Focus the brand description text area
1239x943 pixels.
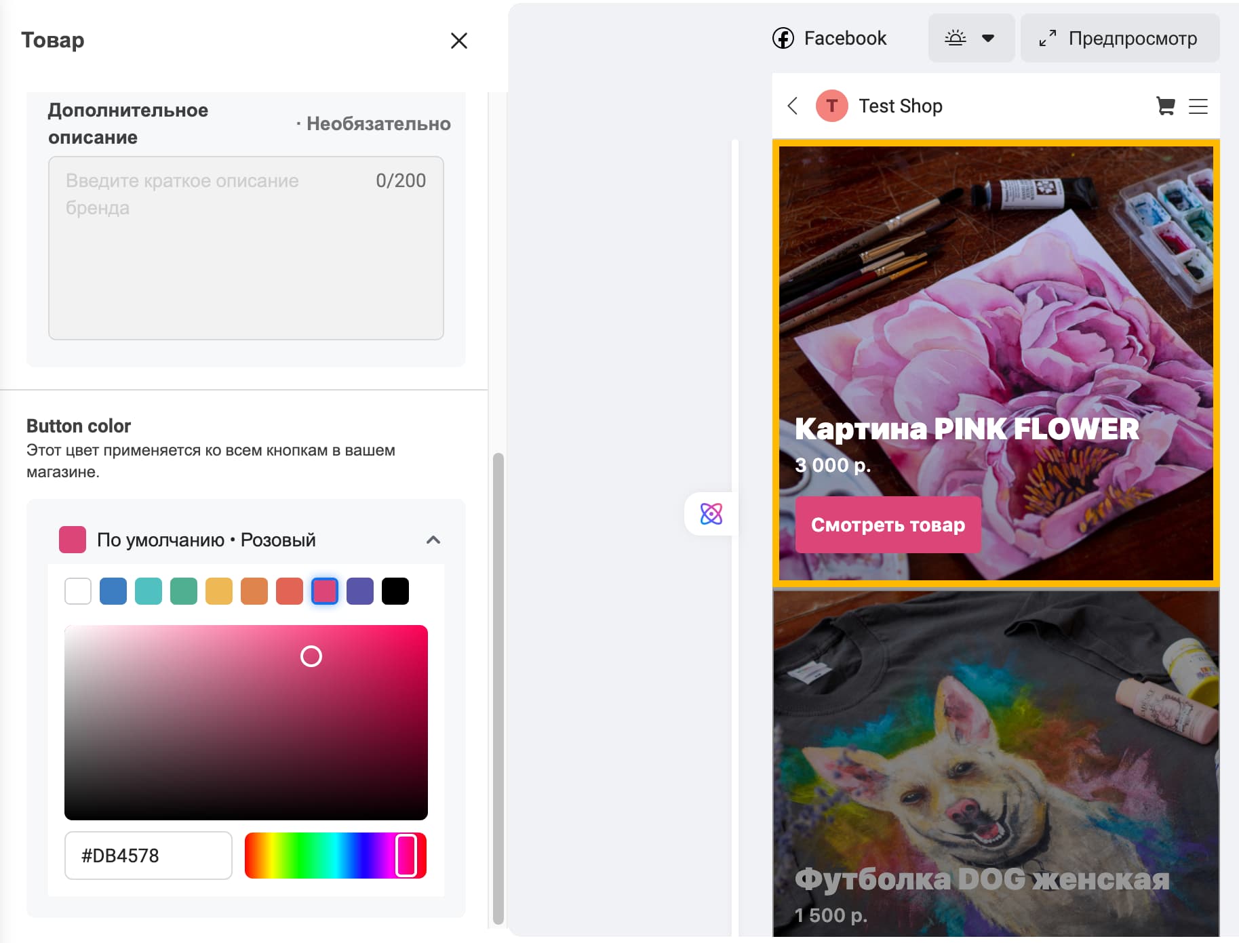coord(246,248)
